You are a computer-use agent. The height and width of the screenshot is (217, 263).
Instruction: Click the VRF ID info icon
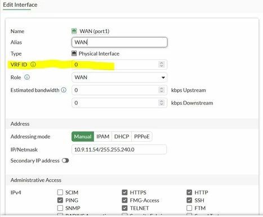click(x=33, y=65)
